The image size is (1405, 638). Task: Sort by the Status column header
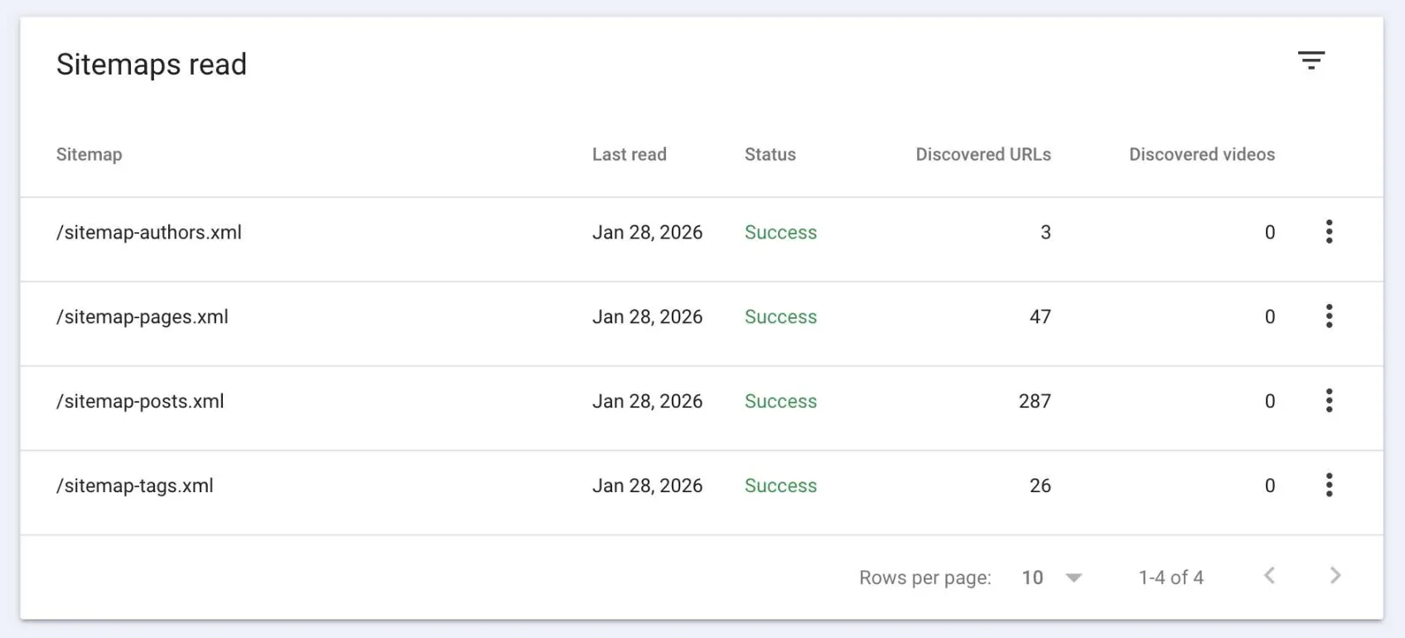click(770, 155)
